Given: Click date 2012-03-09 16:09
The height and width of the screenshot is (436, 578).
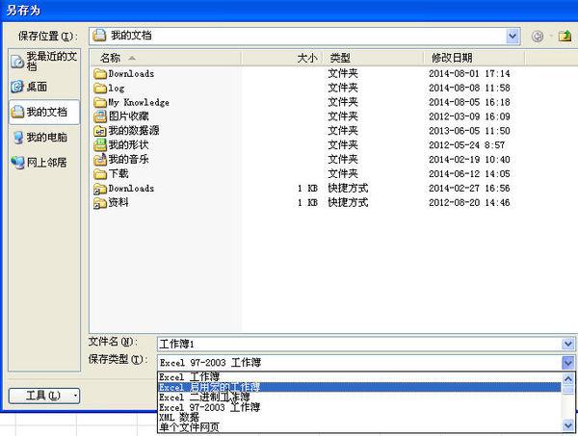Looking at the screenshot, I should [469, 116].
